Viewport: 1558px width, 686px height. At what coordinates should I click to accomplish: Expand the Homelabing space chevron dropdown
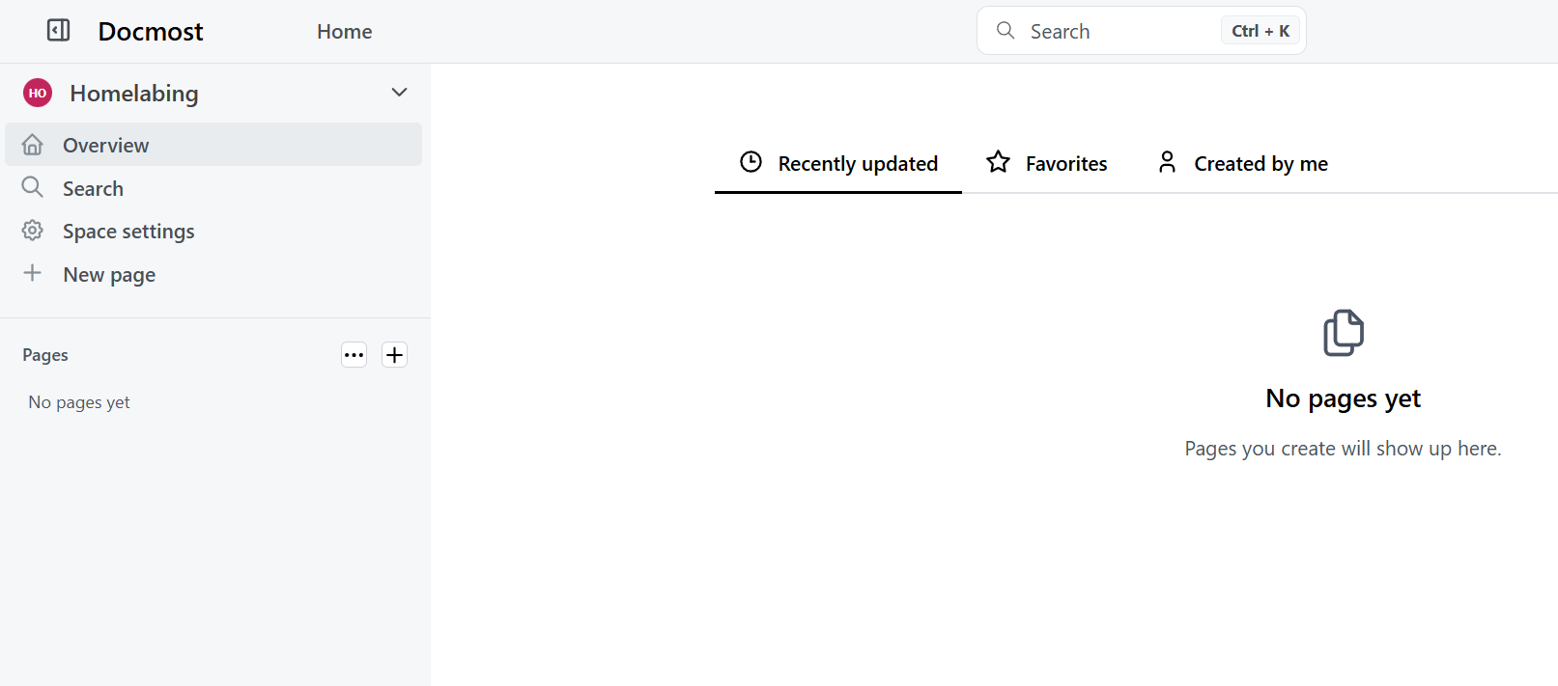coord(400,93)
